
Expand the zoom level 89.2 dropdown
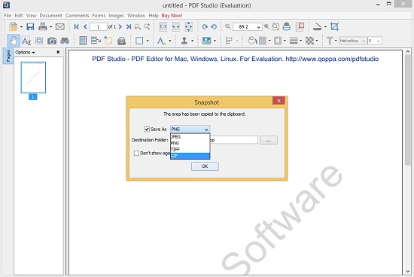(259, 27)
